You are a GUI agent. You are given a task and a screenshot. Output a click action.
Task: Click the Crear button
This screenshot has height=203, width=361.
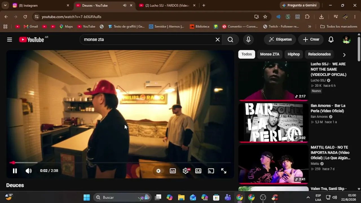pos(311,39)
